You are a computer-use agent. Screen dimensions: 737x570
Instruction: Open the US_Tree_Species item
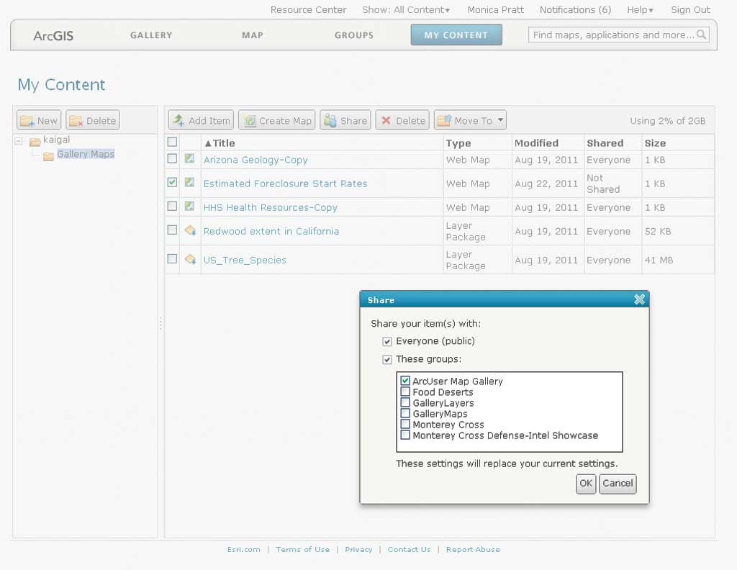coord(245,260)
